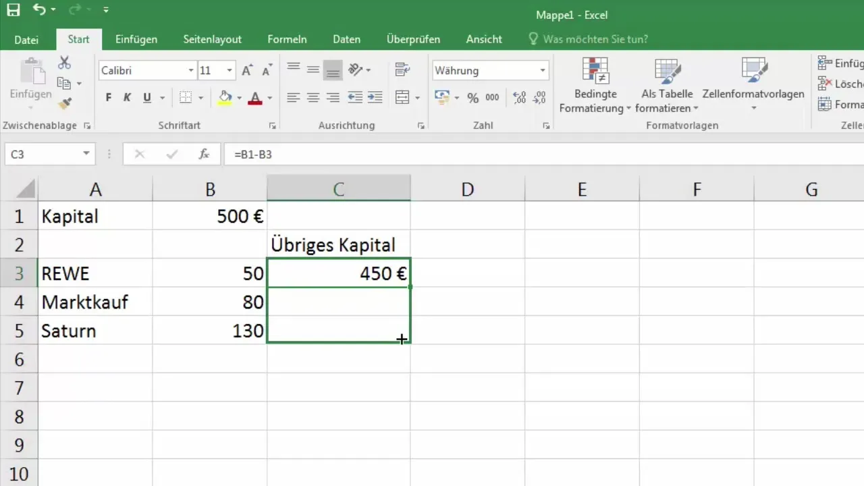Apply the red font color A

tap(255, 98)
